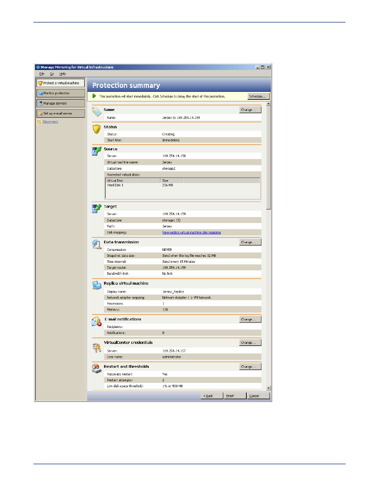The image size is (379, 491).
Task: Click the application icon in the title bar
Action: pyautogui.click(x=38, y=67)
